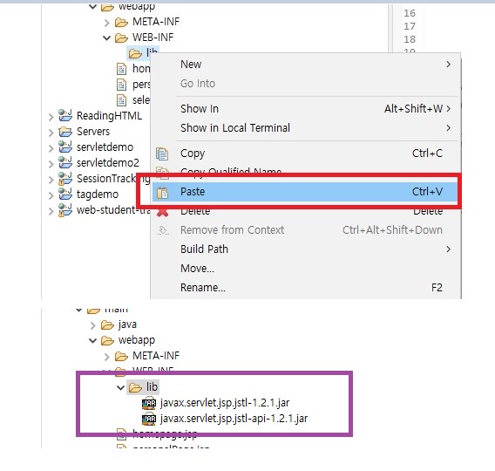495x471 pixels.
Task: Expand the servletdemo project
Action: coord(51,148)
